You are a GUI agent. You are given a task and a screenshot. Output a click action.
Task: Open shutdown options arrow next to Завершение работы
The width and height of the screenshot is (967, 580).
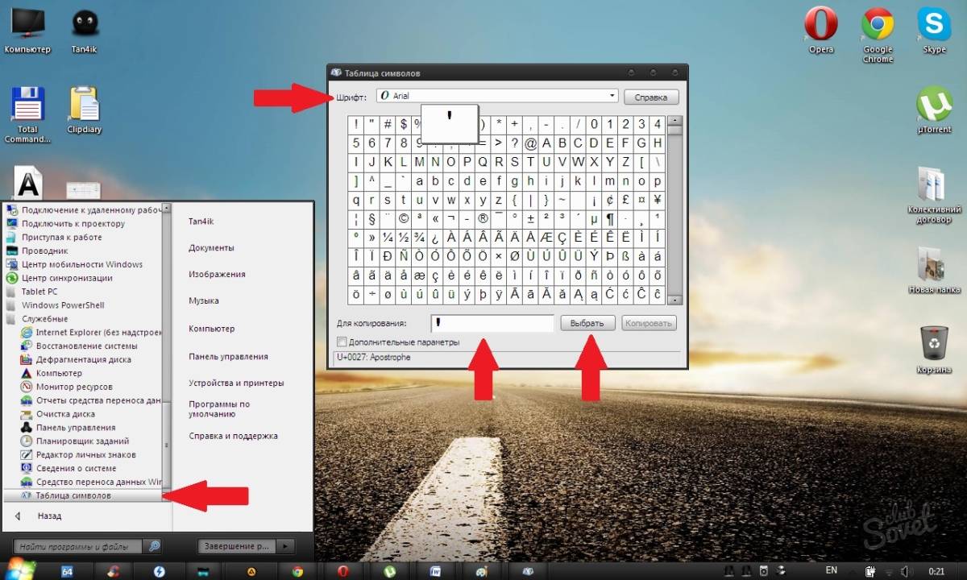[285, 546]
